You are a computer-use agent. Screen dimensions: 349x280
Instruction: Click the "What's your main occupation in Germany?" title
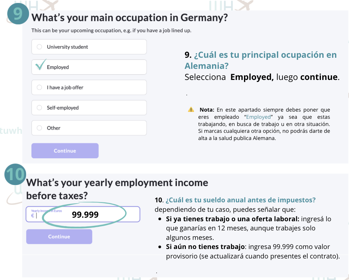[129, 18]
